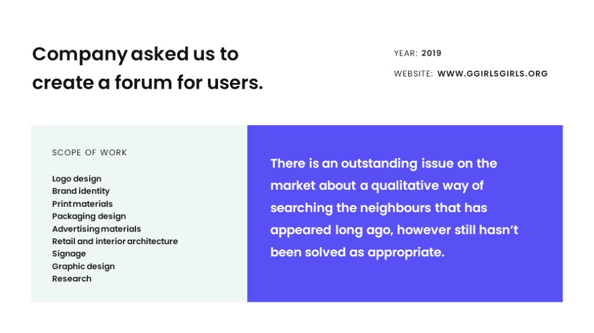The height and width of the screenshot is (333, 594).
Task: Click the WEBSITE: label
Action: tap(413, 73)
